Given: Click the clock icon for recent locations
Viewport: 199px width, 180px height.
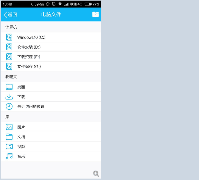Looking at the screenshot, I should pos(9,106).
